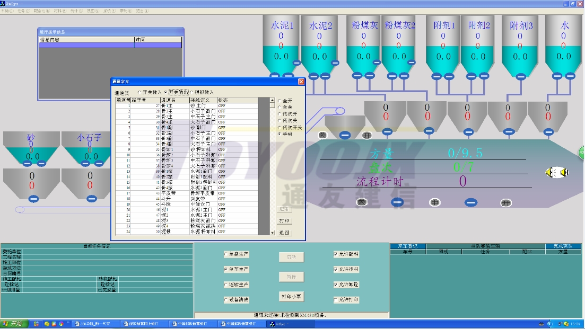This screenshot has height=329, width=585.
Task: Open the right bottom valve of the 水 silo
Action: tap(570, 76)
